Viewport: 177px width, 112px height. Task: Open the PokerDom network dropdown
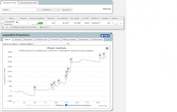coord(49,10)
